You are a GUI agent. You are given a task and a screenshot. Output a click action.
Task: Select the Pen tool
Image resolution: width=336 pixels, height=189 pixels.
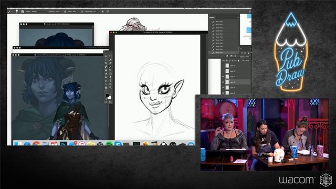(106, 80)
